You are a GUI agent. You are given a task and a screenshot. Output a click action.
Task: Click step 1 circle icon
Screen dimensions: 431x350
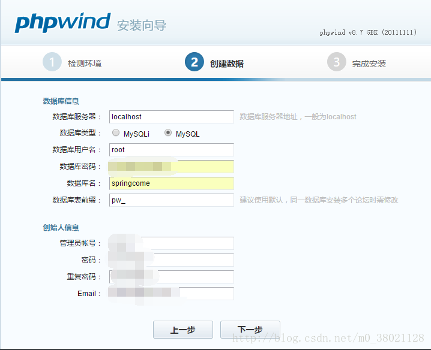tap(52, 62)
